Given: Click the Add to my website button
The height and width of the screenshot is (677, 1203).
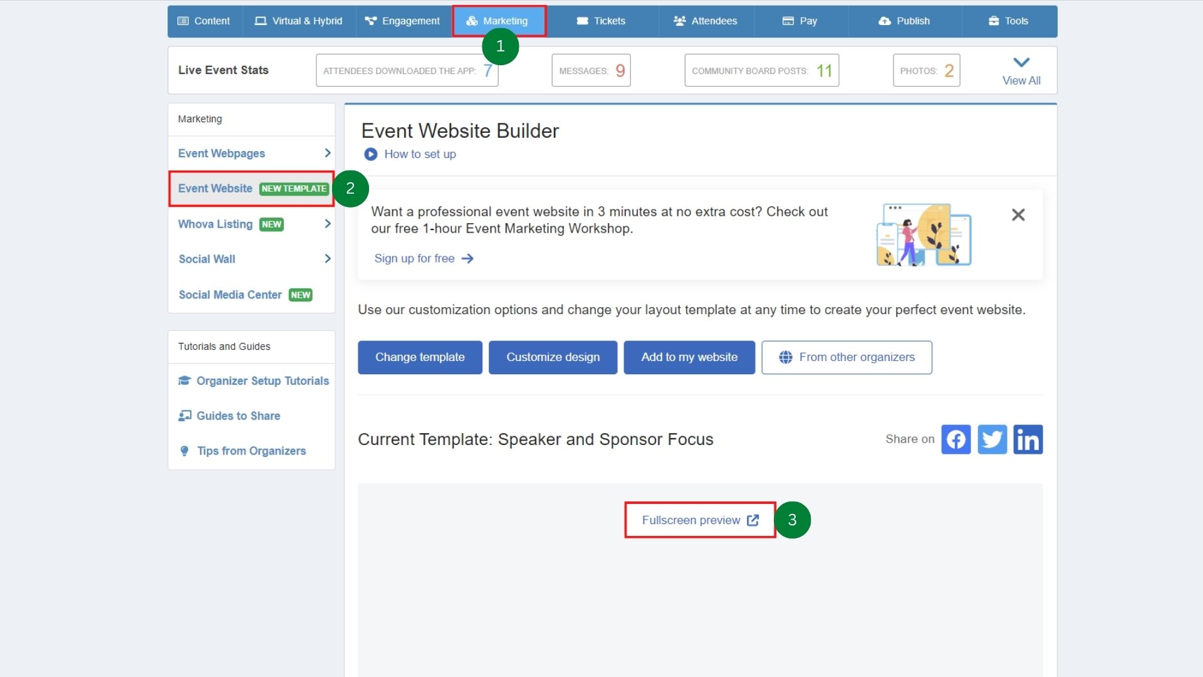Looking at the screenshot, I should (689, 357).
